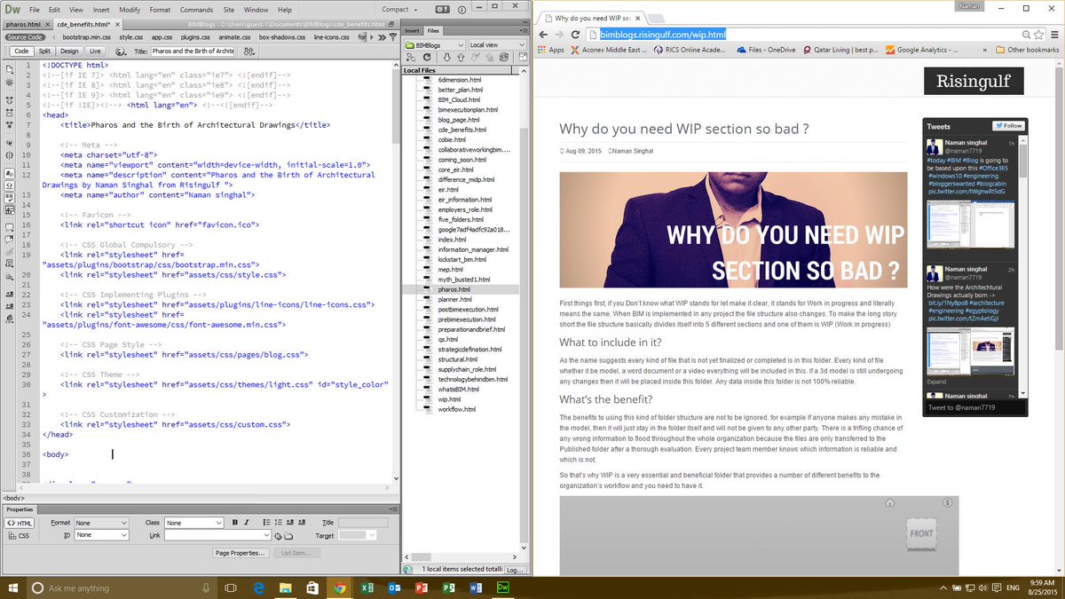The width and height of the screenshot is (1065, 599).
Task: Switch to Design view mode
Action: click(x=67, y=51)
